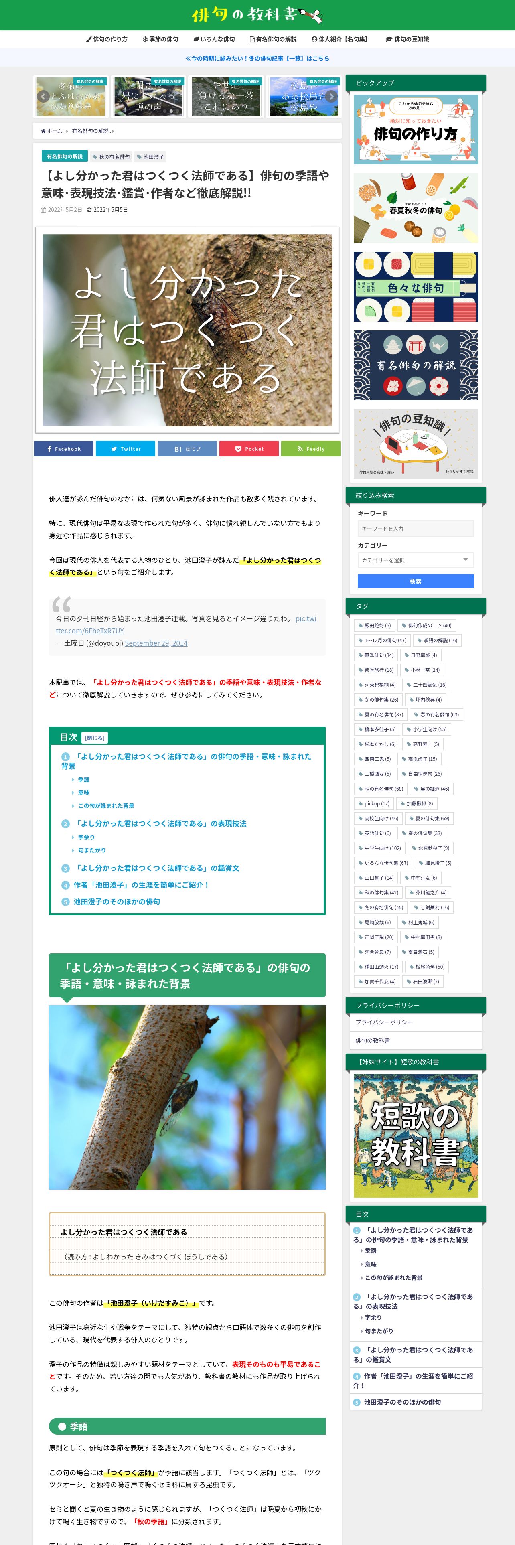Follow the winter haiku articles list link
The image size is (515, 1545).
click(257, 58)
